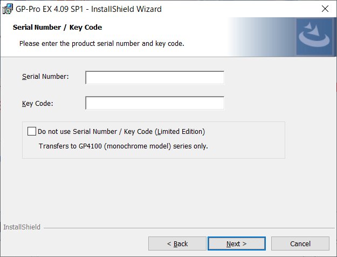Viewport: 337px width, 257px height.
Task: Click blank dialog area below the group box
Action: (x=163, y=190)
